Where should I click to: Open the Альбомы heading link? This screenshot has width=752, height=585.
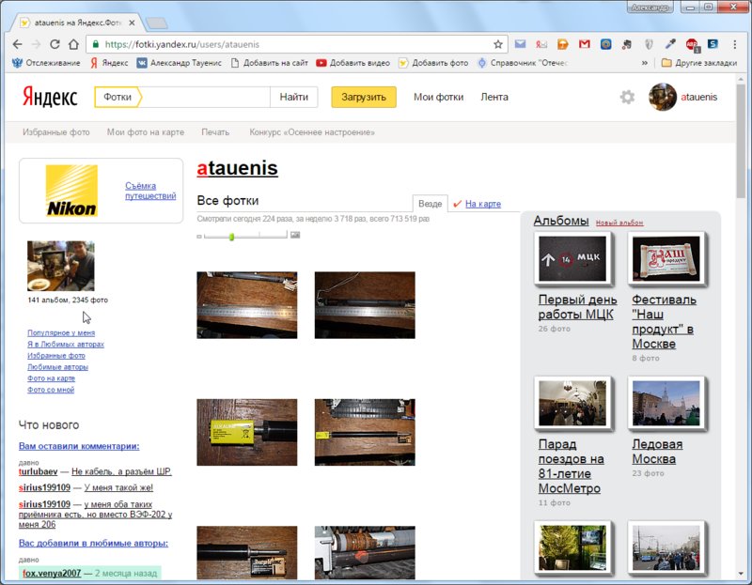click(x=561, y=221)
